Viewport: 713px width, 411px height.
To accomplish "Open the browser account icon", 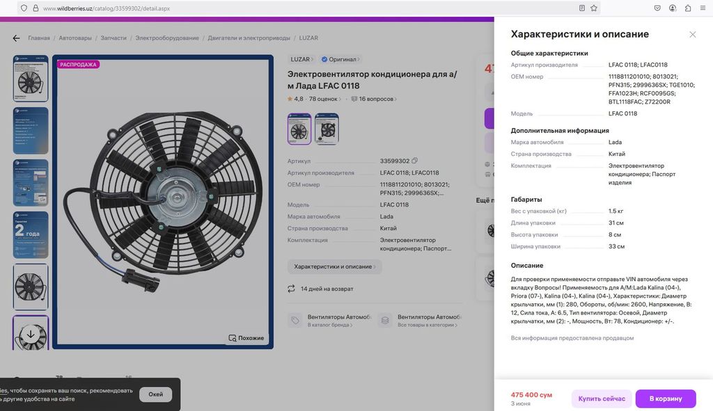I will (x=673, y=8).
